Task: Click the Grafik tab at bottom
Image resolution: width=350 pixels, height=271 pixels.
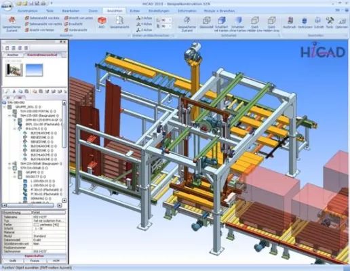Action: coord(12,261)
